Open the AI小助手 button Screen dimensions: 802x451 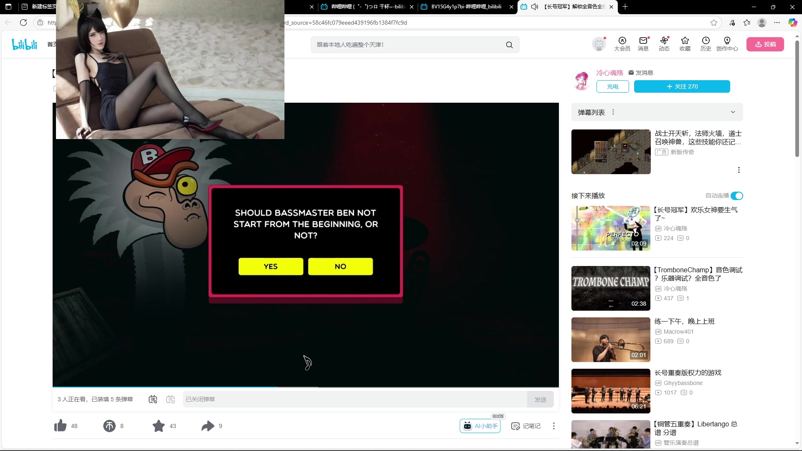coord(480,426)
